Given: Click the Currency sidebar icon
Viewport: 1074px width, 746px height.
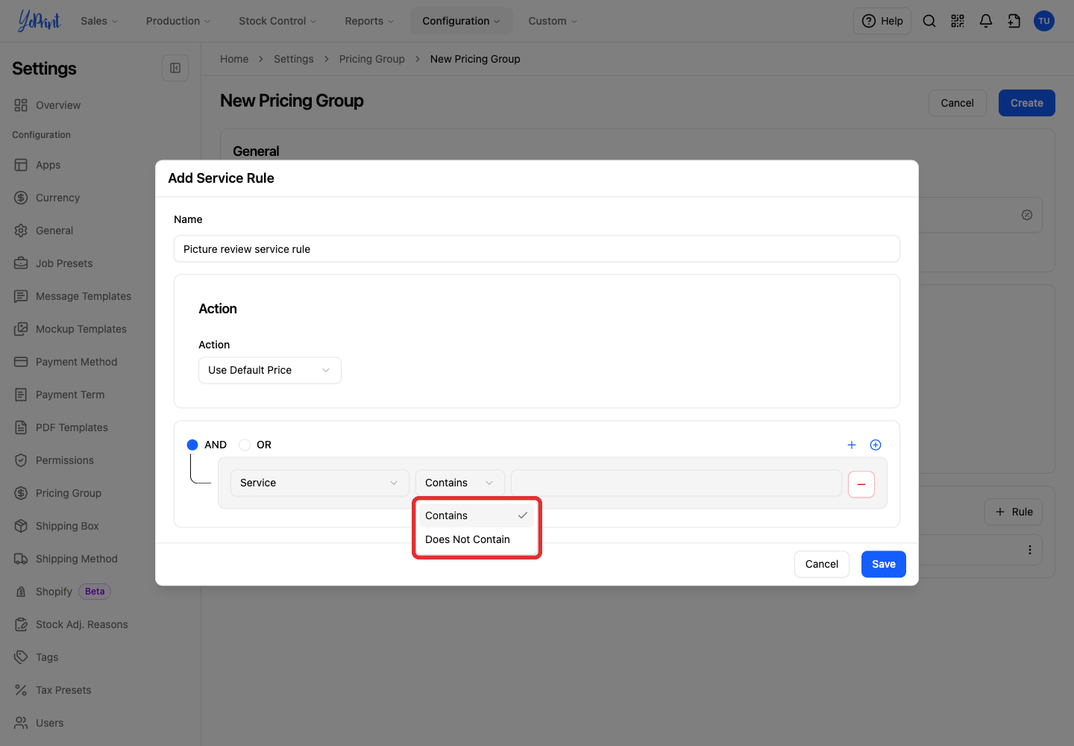Looking at the screenshot, I should pos(21,198).
